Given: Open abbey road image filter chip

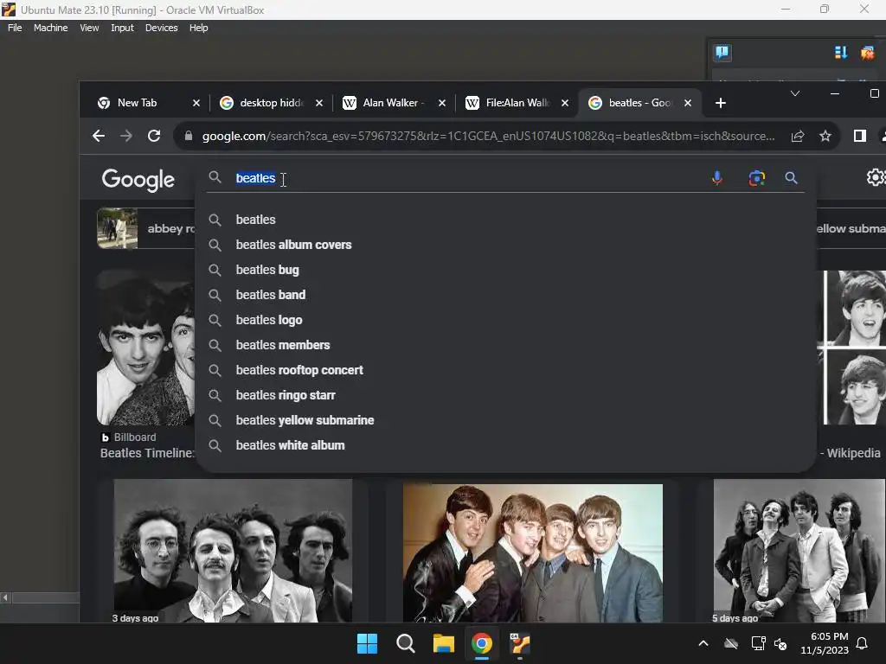Looking at the screenshot, I should pos(145,228).
